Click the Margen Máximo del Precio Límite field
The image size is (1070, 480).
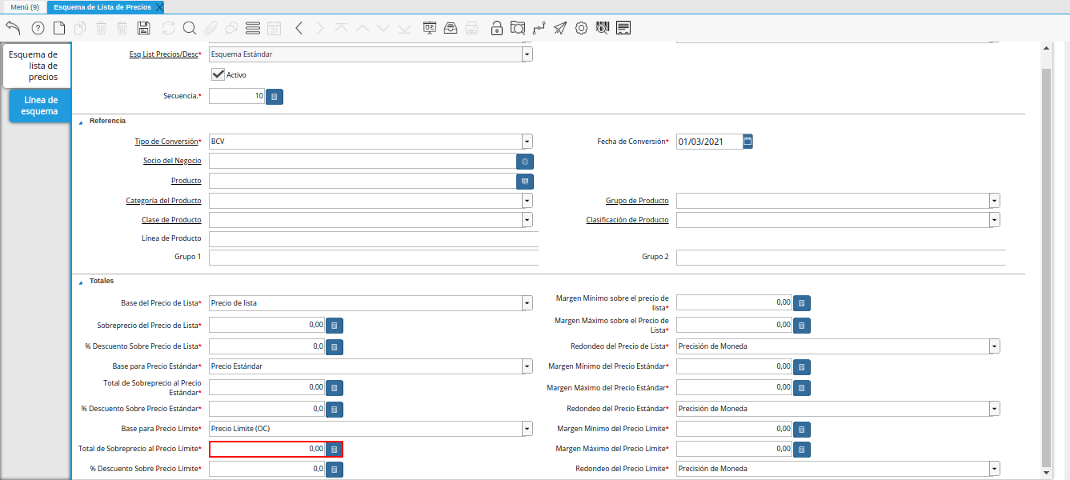point(735,450)
